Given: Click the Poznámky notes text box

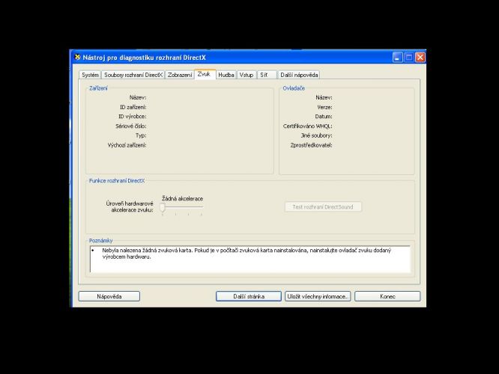Looking at the screenshot, I should tap(250, 259).
